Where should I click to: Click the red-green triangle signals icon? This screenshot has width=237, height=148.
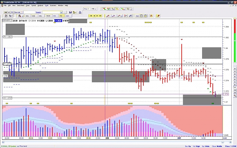[104, 9]
